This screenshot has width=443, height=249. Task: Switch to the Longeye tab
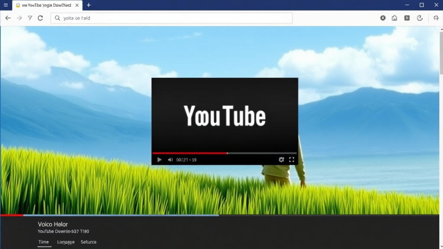[66, 242]
